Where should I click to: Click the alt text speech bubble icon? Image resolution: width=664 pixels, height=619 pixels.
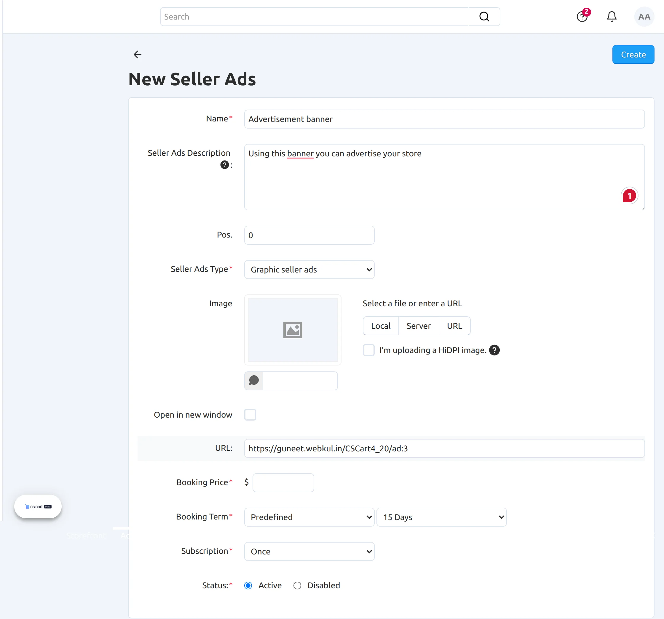(x=254, y=381)
